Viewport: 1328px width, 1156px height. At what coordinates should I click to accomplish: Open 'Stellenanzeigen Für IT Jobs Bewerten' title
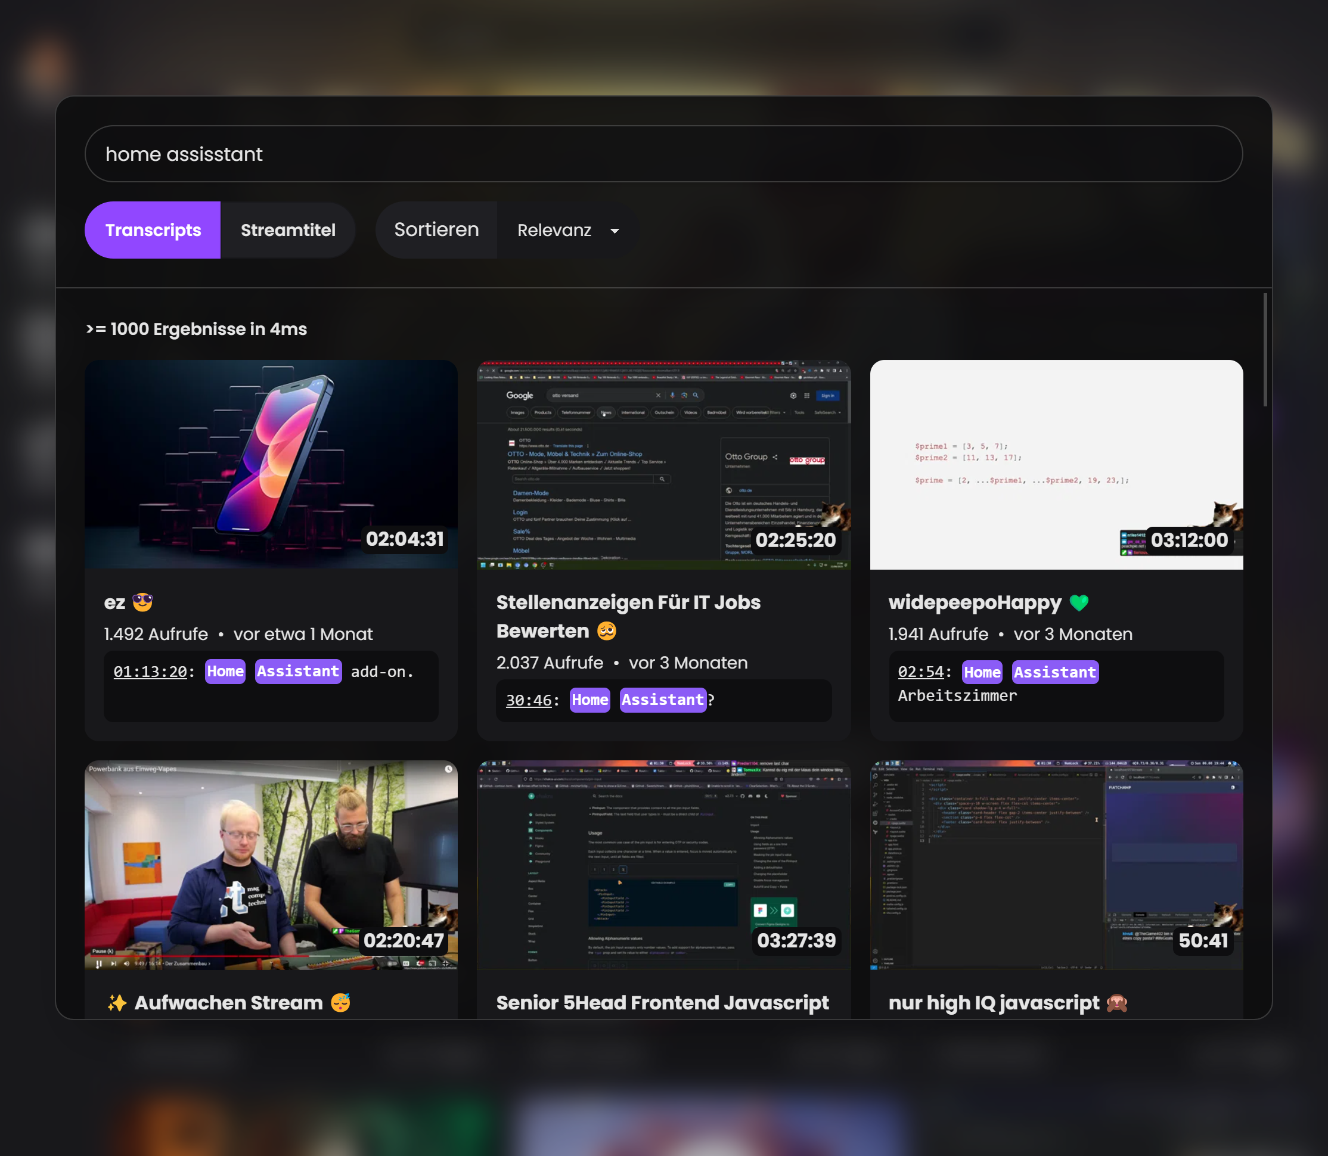pos(628,616)
